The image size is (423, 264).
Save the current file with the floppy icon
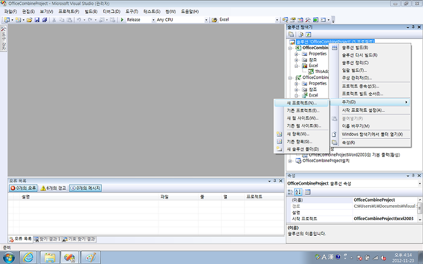[x=37, y=20]
